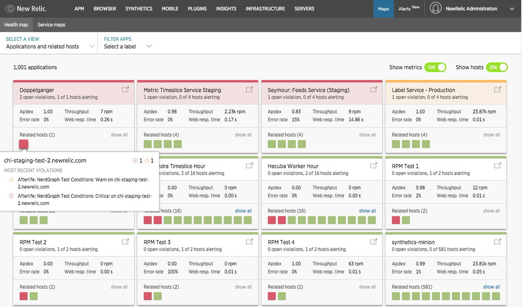Open Timeslice Hour card external link icon
Viewport: 522px width, 307px height.
[250, 166]
